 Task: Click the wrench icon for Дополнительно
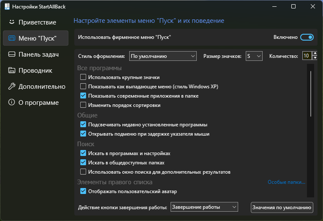(x=12, y=86)
